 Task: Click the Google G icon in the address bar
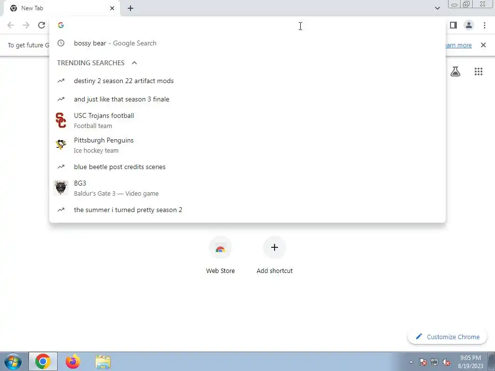pos(61,25)
